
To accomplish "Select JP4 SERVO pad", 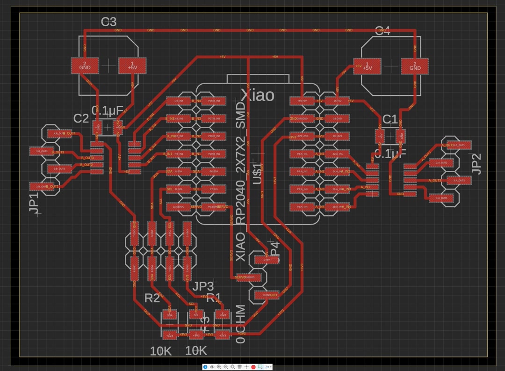I will click(x=249, y=277).
